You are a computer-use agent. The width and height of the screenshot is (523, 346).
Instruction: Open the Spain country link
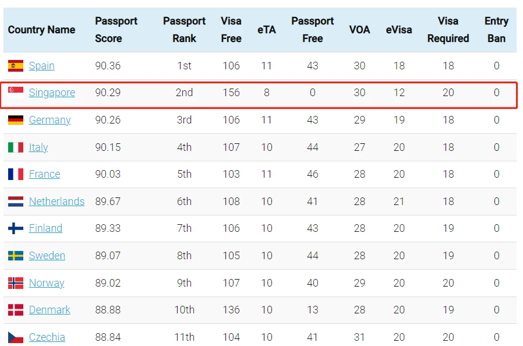click(42, 66)
